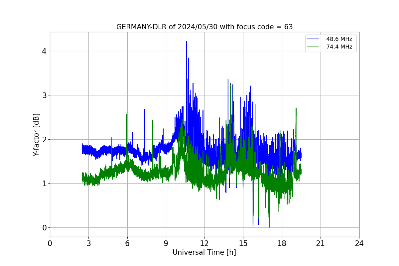Image resolution: width=399 pixels, height=266 pixels.
Task: Click the x-axis tick label 12
Action: point(204,244)
